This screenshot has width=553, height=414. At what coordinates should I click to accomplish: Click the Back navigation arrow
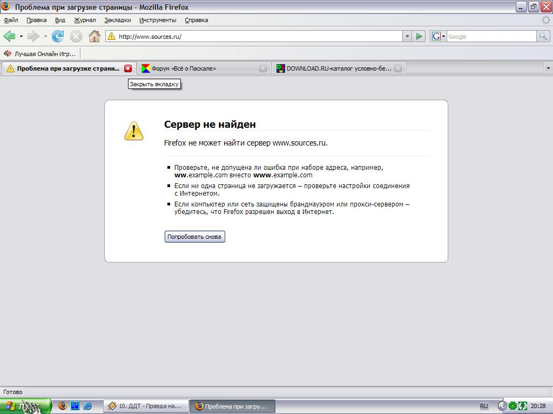(x=9, y=36)
